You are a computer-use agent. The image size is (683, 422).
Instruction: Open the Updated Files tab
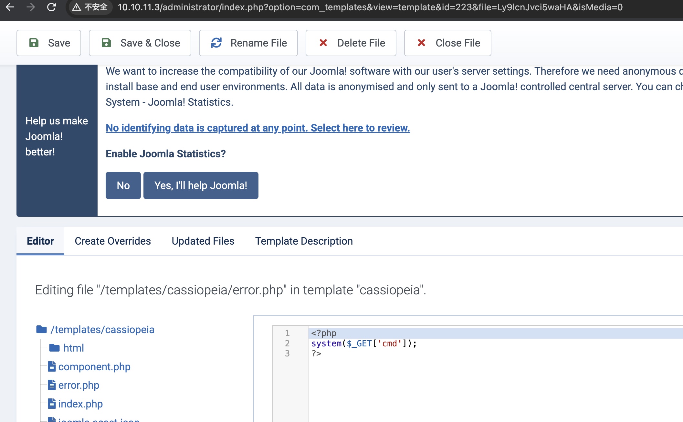(x=203, y=241)
